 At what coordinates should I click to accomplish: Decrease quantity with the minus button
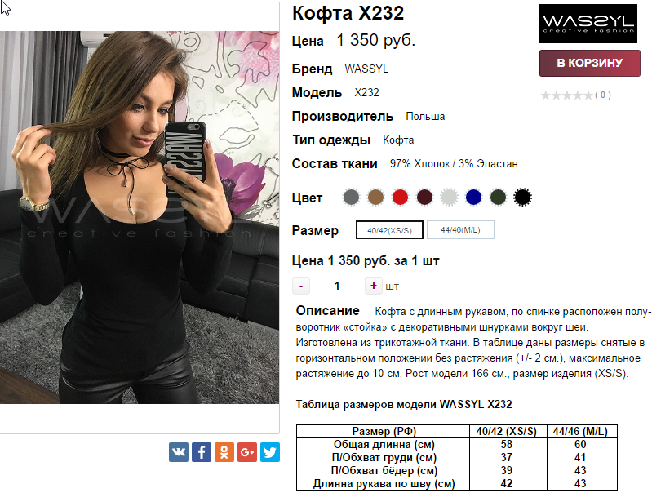pos(301,286)
